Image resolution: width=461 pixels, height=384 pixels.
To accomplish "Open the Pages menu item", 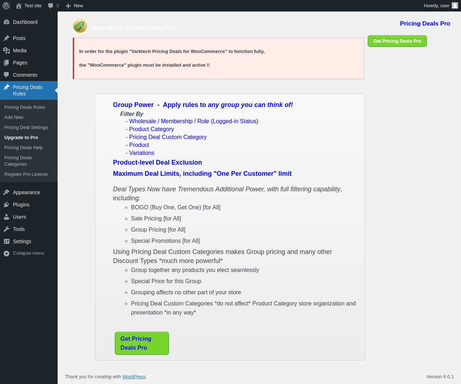I will (29, 63).
